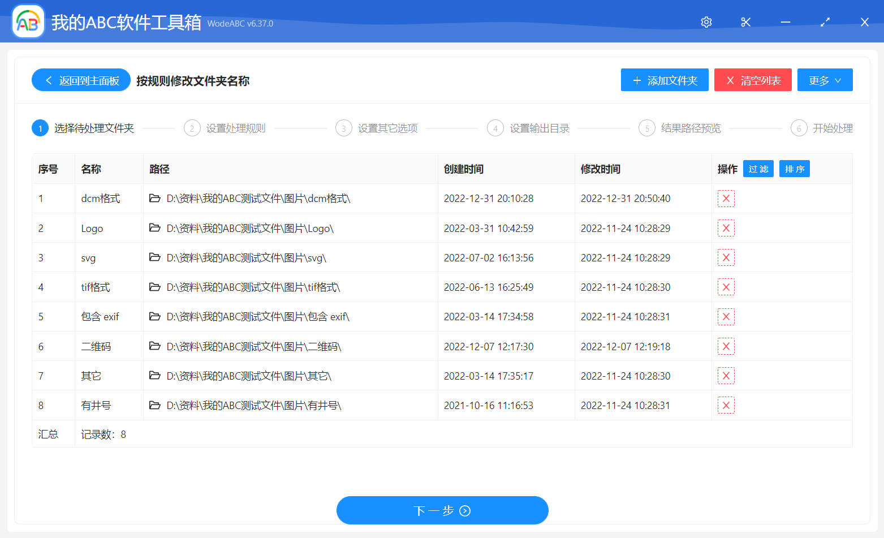The width and height of the screenshot is (884, 538).
Task: Remove the 有井号 folder from list
Action: (726, 406)
